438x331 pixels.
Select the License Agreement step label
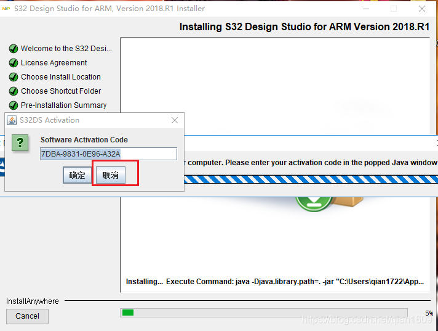(x=54, y=63)
